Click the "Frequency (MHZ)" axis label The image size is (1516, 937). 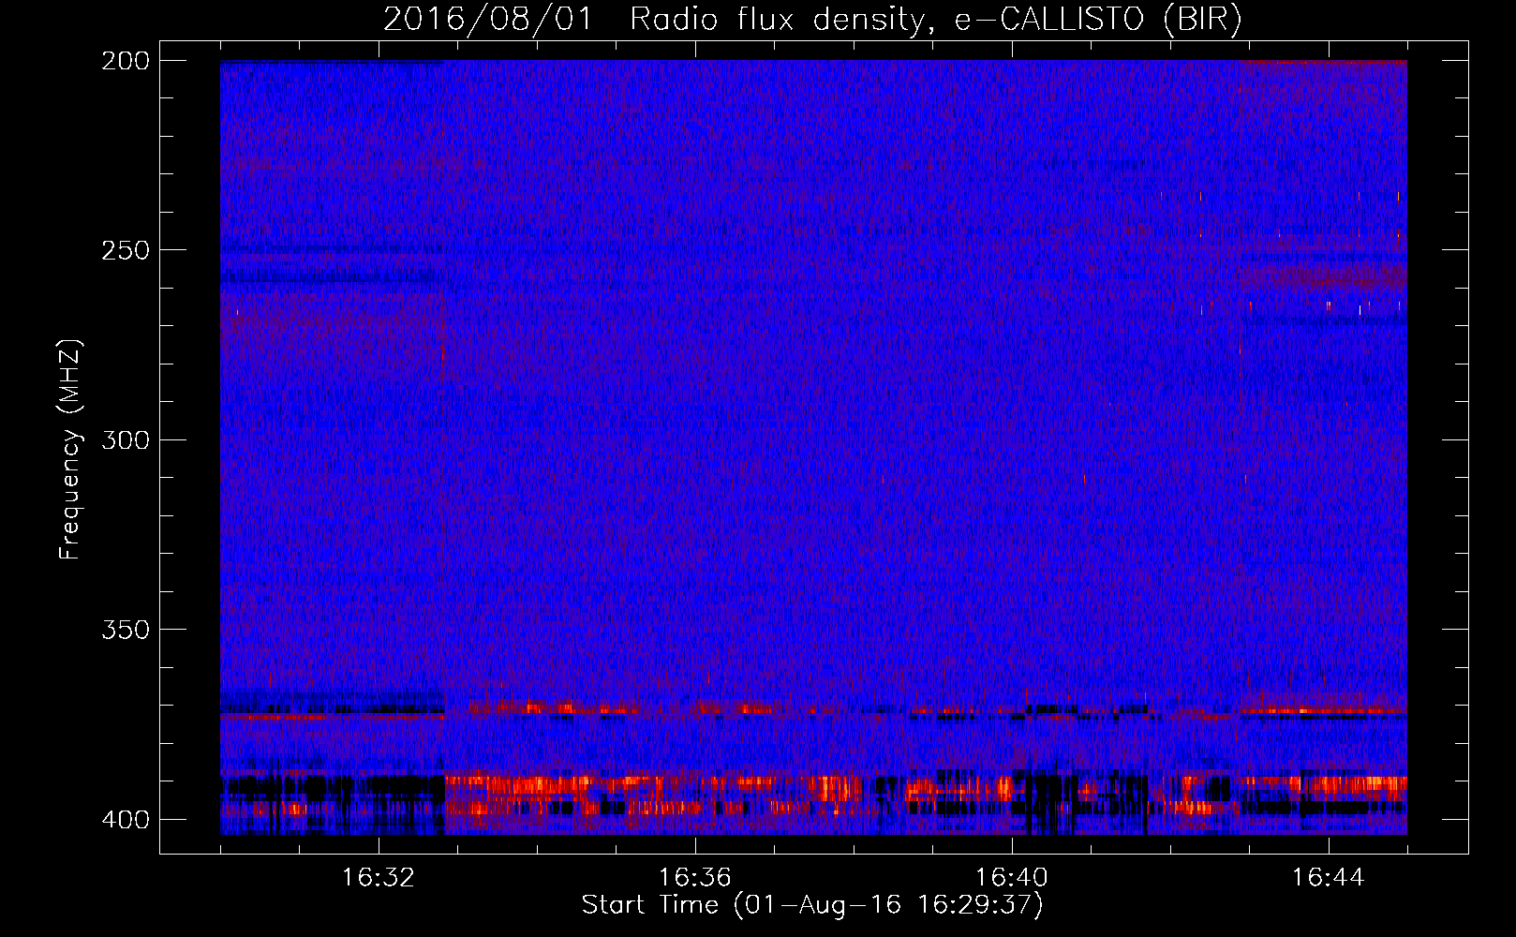(70, 450)
